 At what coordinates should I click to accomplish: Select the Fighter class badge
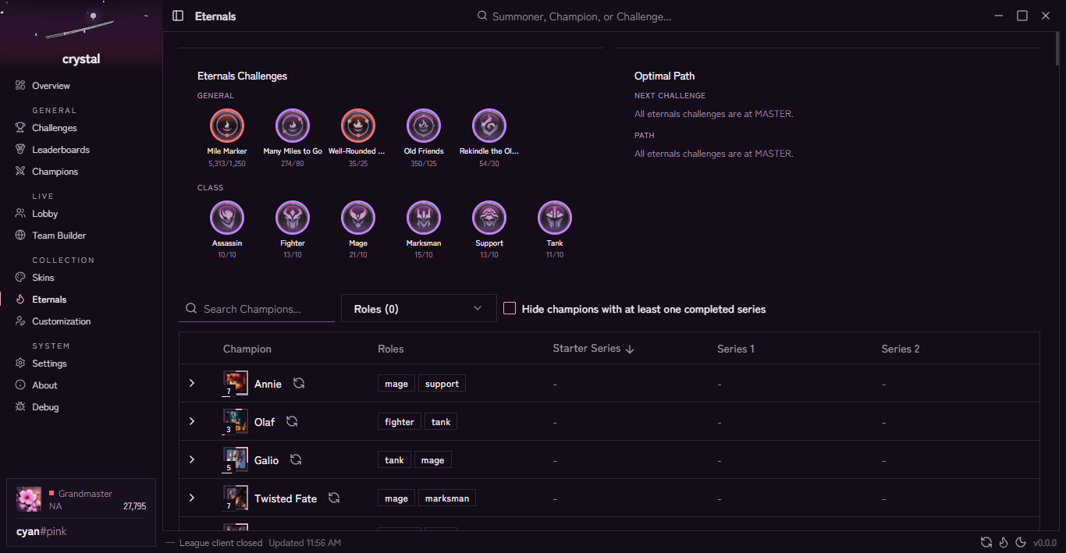[x=293, y=218]
